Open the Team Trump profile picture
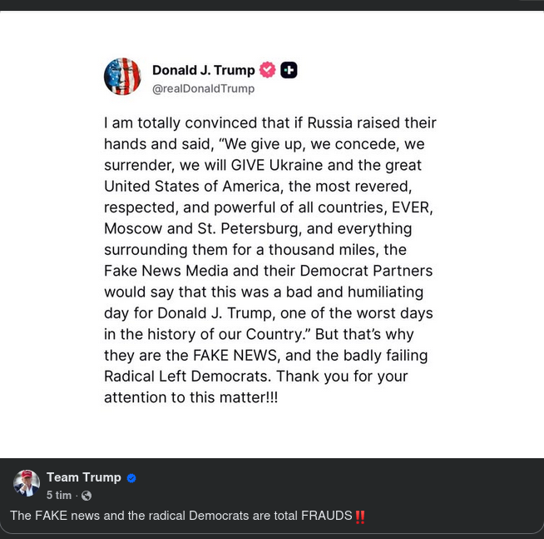This screenshot has height=539, width=544. pos(27,483)
